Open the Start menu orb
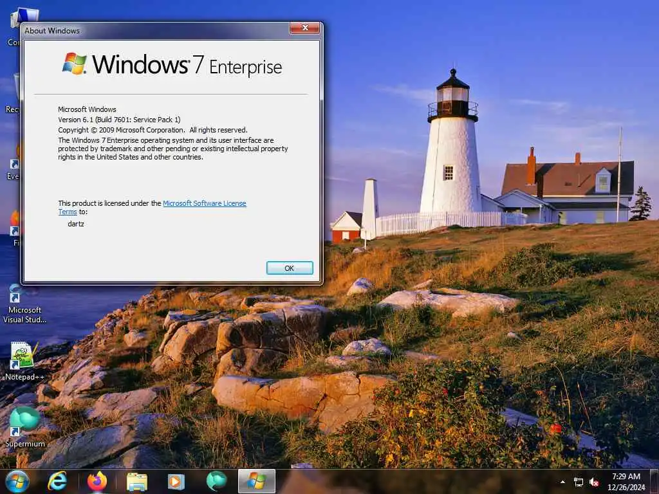This screenshot has width=659, height=494. [x=17, y=481]
